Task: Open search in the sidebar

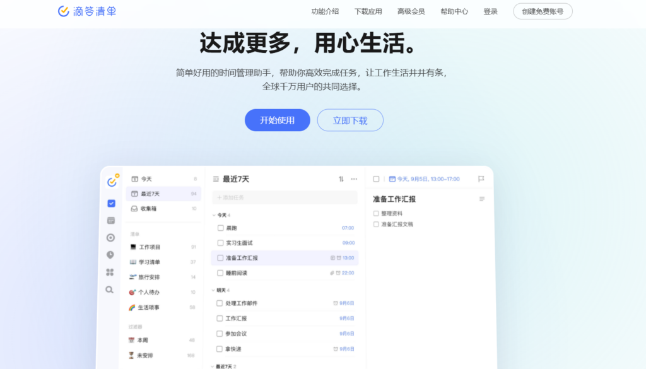Action: [110, 290]
